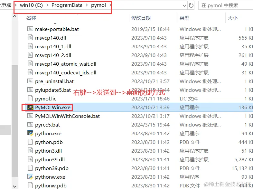
Task: Select the file name pre_uninstall.bat
Action: (x=54, y=81)
